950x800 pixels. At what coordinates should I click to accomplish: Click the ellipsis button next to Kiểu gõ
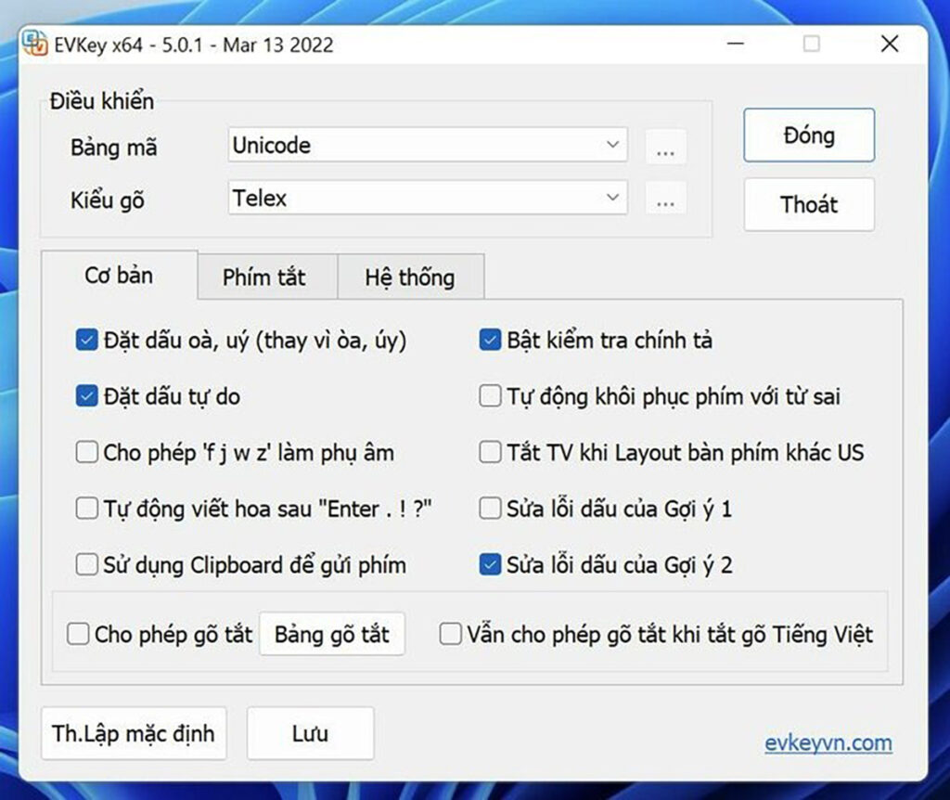click(665, 198)
